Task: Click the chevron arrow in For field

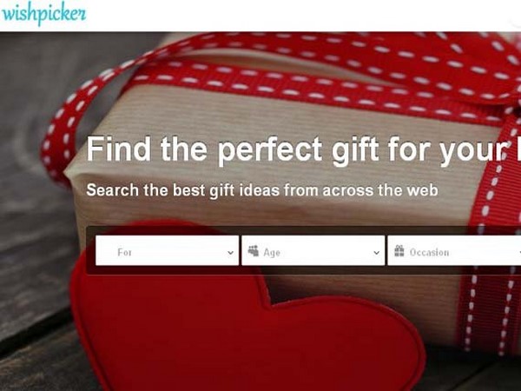Action: [230, 253]
